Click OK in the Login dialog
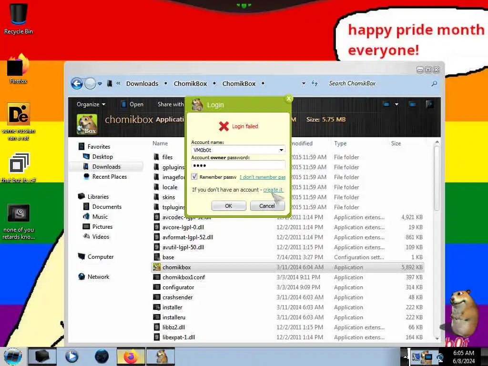Viewport: 488px width, 366px height. coord(228,206)
